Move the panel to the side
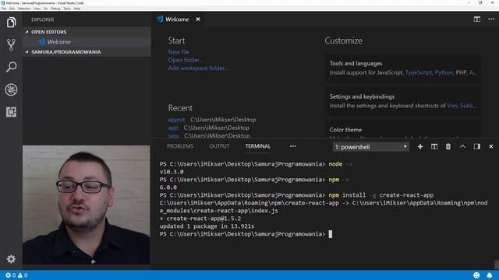The width and height of the screenshot is (499, 280). pos(476,147)
